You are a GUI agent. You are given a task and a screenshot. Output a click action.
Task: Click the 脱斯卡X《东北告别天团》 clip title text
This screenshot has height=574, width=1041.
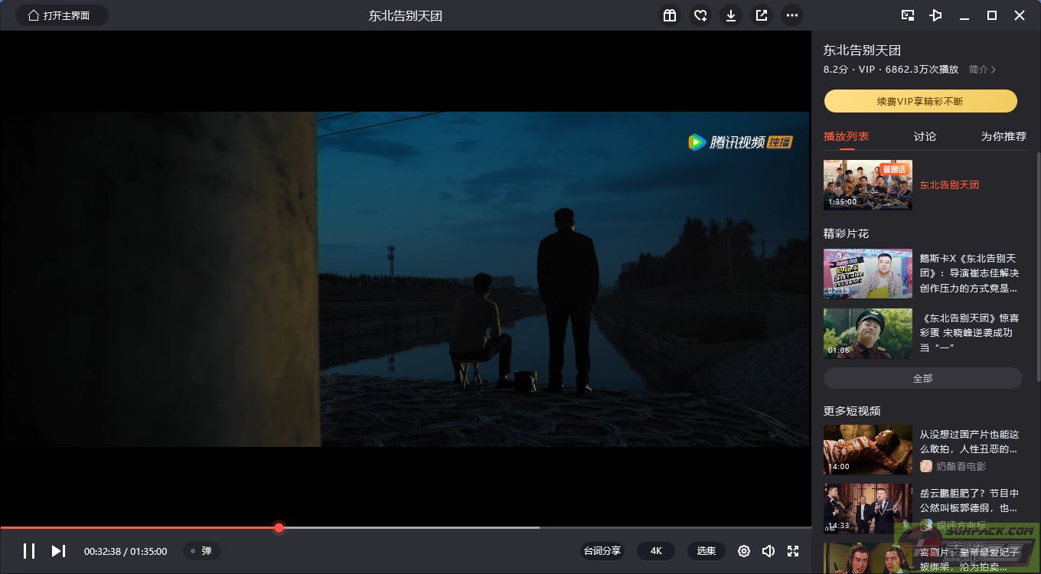click(969, 273)
